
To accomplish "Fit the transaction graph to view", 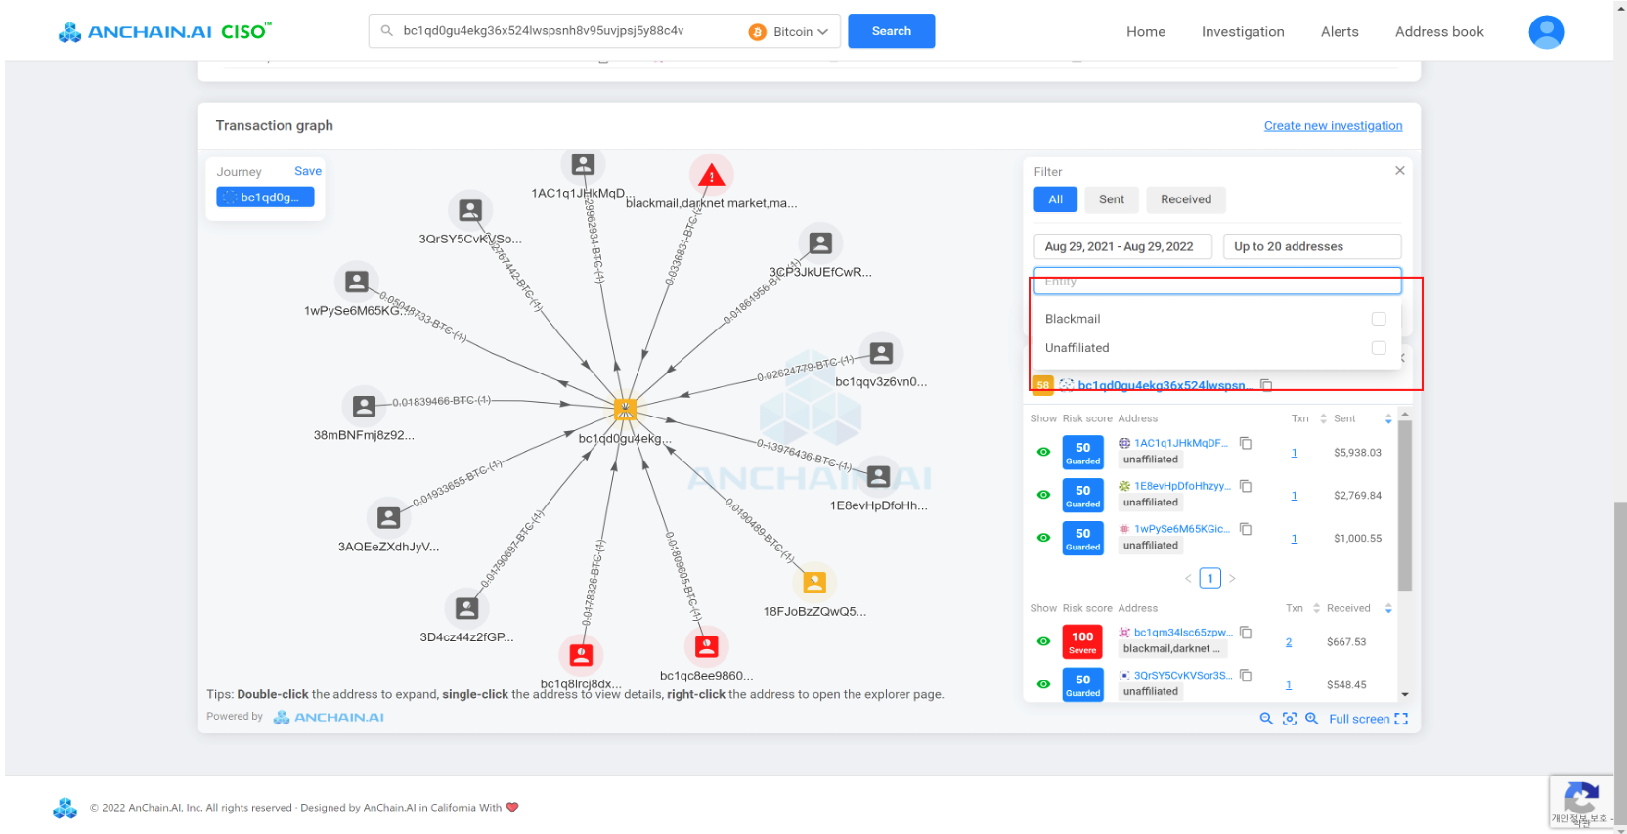I will pos(1290,719).
